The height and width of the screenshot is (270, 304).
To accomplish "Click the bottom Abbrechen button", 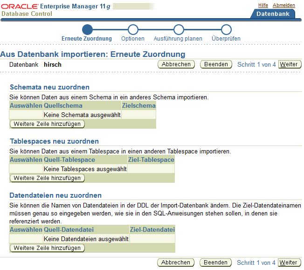I will [x=176, y=263].
